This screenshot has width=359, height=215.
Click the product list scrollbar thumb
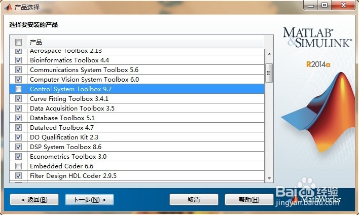269,73
